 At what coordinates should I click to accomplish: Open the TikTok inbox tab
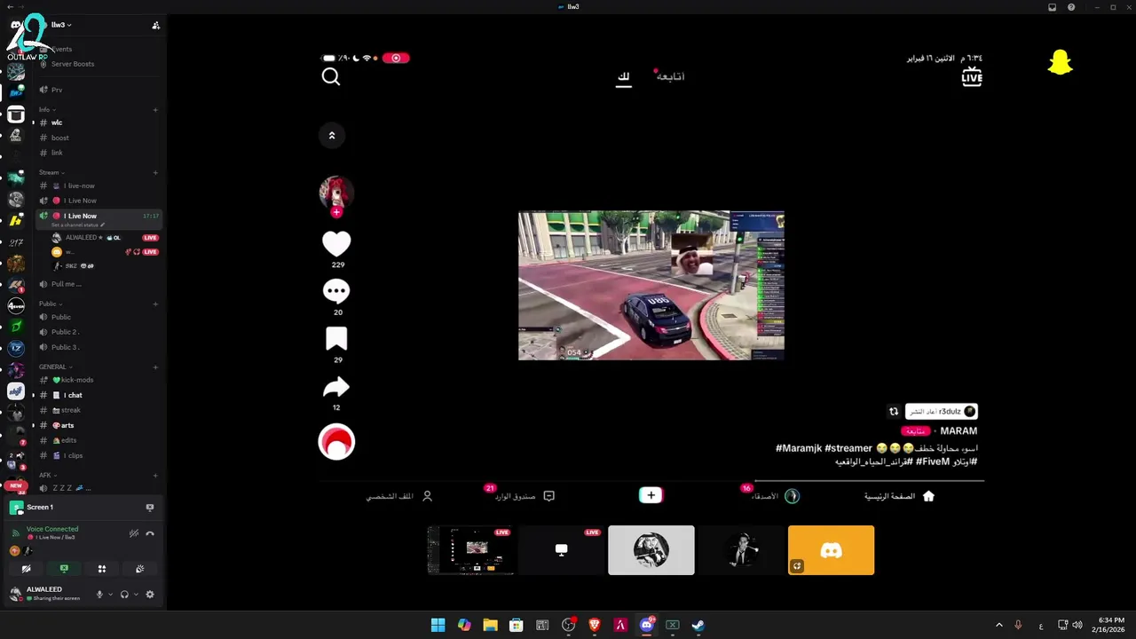[524, 496]
